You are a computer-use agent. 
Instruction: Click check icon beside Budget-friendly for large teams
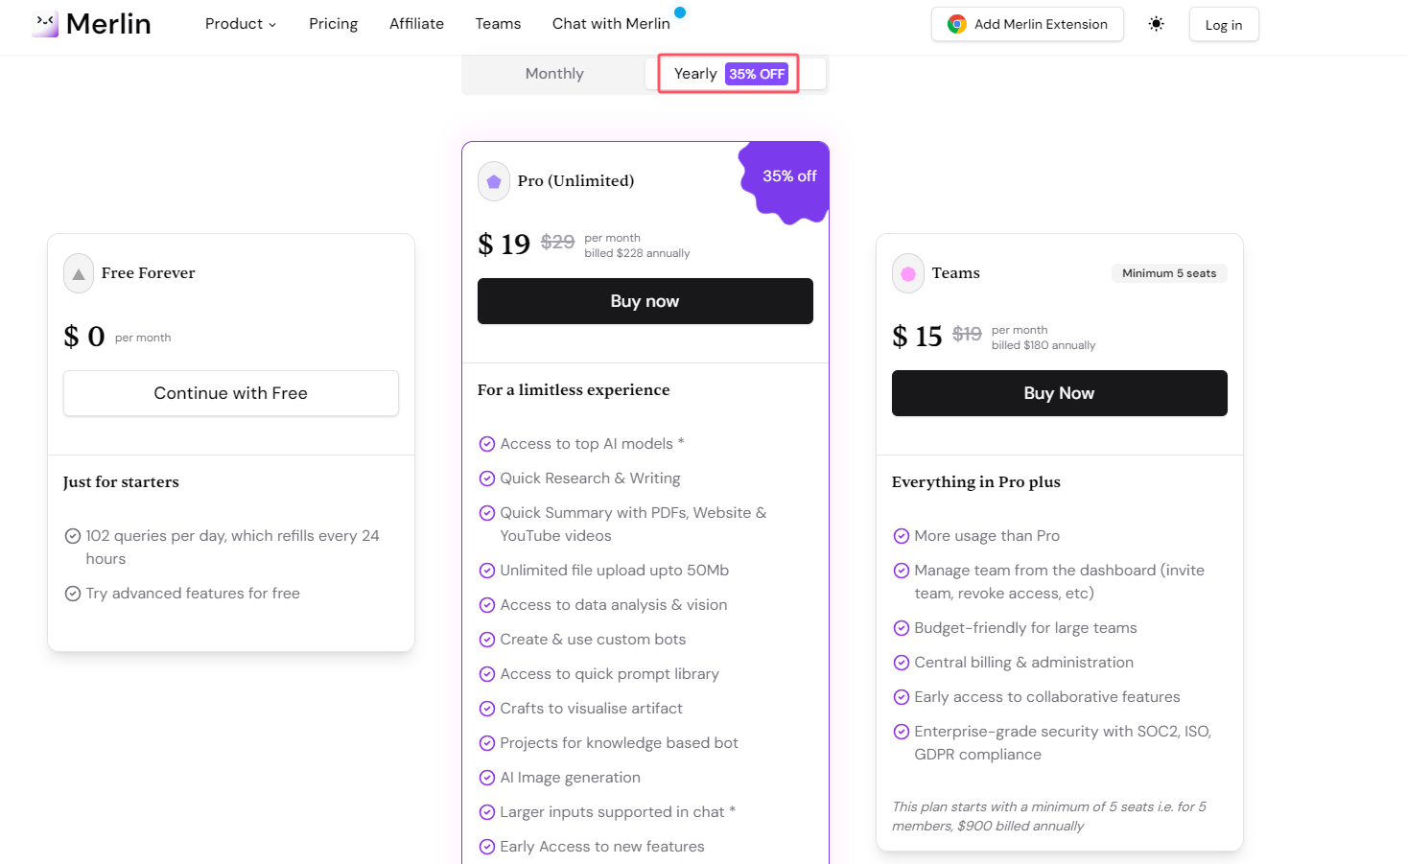click(901, 628)
